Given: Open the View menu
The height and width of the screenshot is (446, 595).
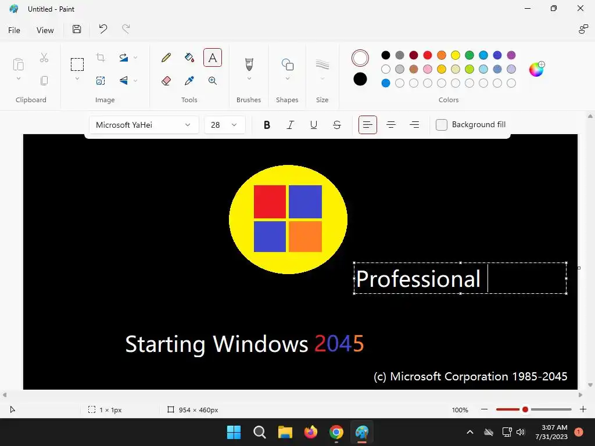Looking at the screenshot, I should 45,30.
